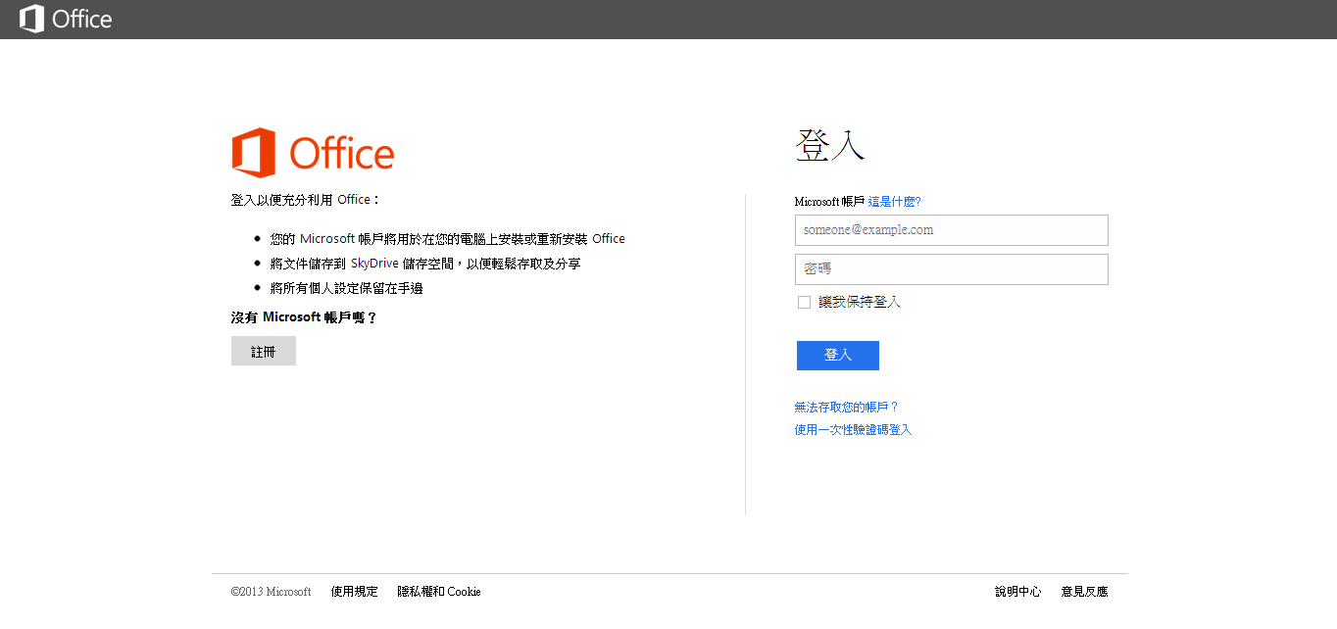1337x629 pixels.
Task: Tick the 讓我保持登入 checkbox
Action: click(804, 302)
